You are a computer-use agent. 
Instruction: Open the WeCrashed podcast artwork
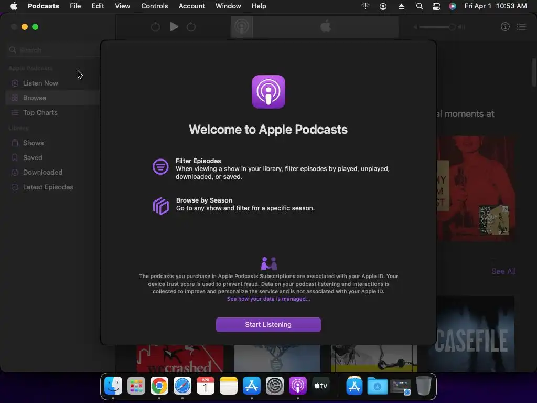(180, 358)
